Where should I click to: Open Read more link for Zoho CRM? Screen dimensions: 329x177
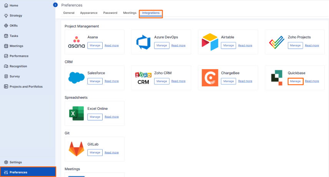pos(178,81)
